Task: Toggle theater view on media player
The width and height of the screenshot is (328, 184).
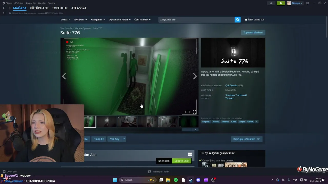Action: coord(188,112)
